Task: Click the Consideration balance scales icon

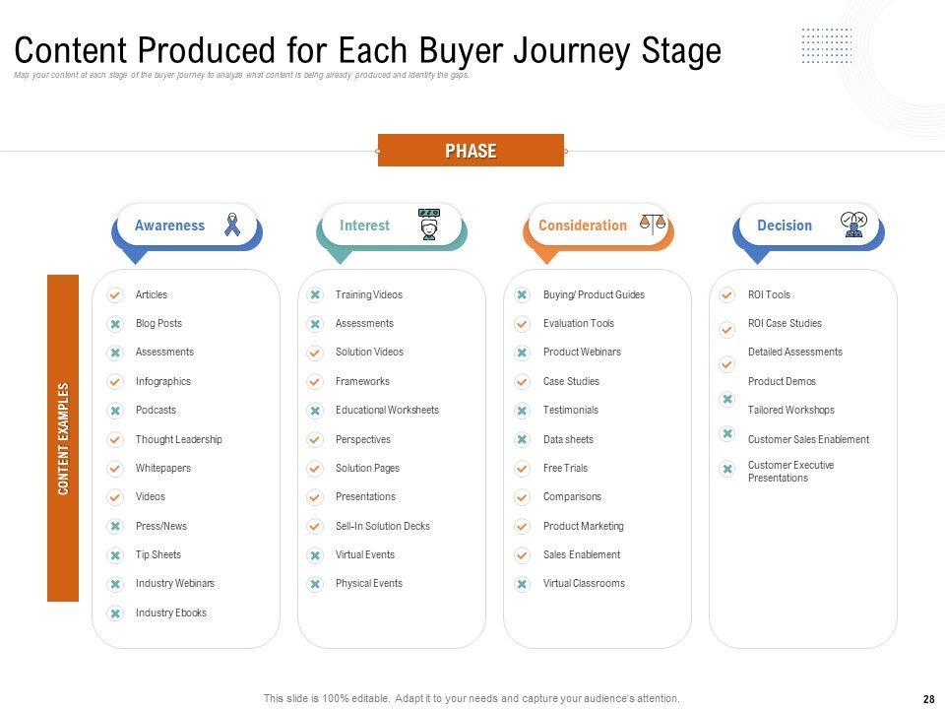Action: (x=653, y=225)
